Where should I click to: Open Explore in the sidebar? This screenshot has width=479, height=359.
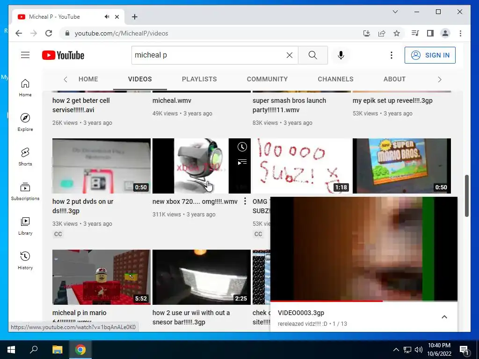coord(25,122)
